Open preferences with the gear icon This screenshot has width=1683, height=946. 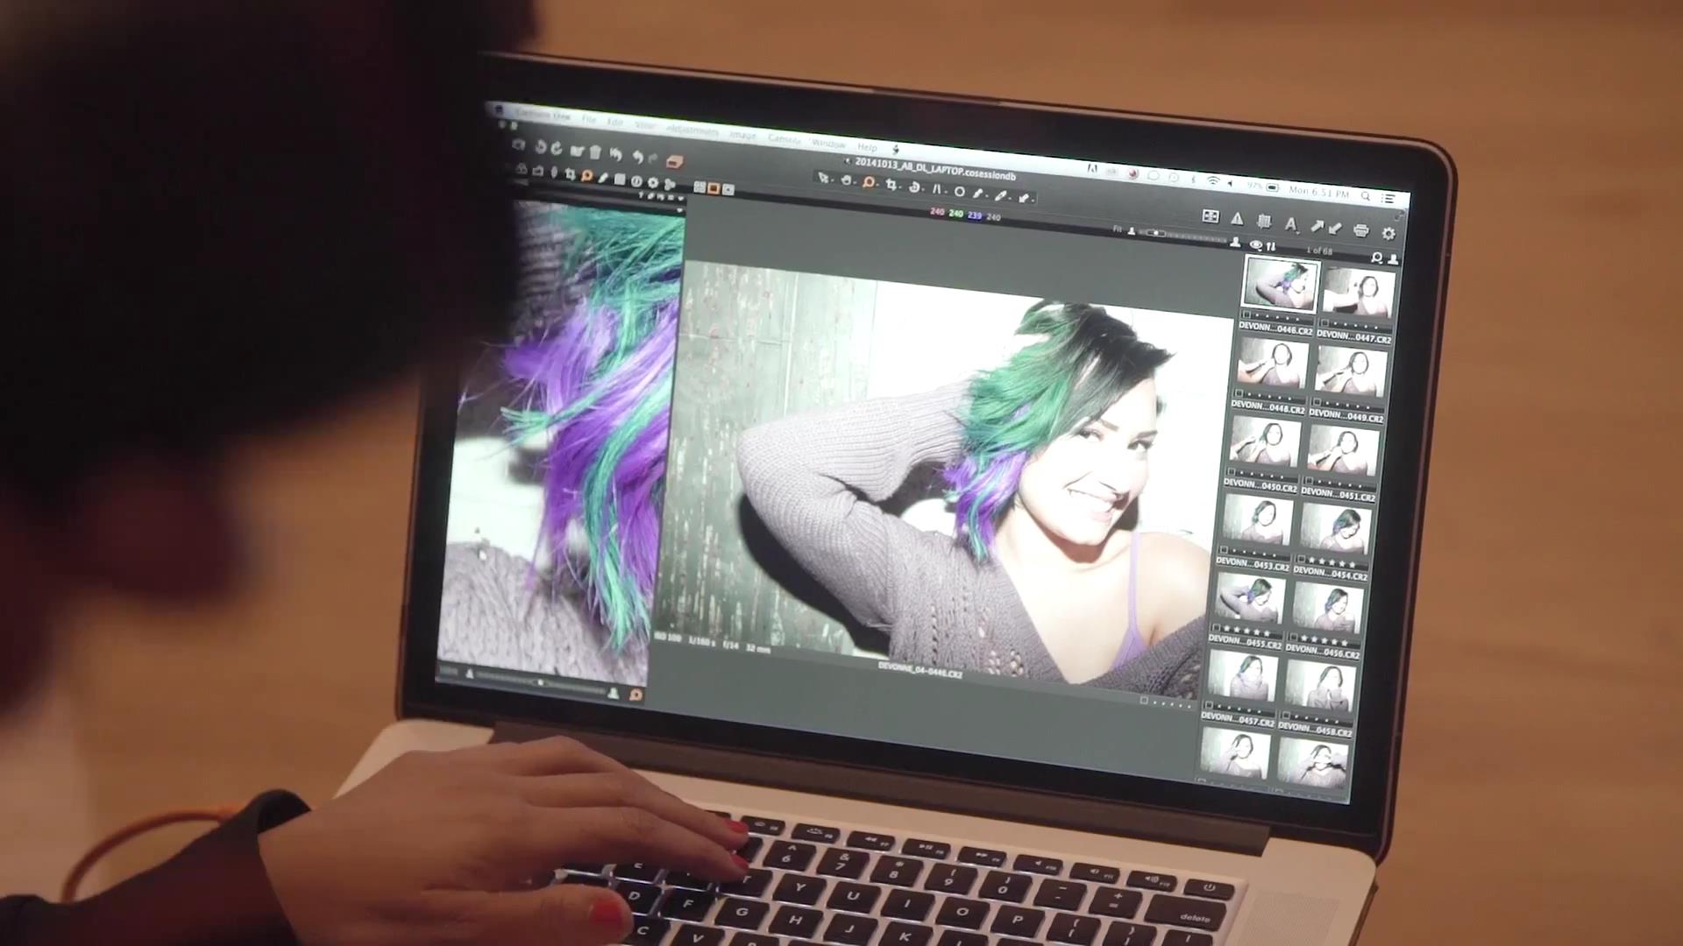[x=1388, y=233]
